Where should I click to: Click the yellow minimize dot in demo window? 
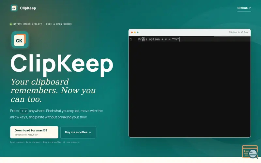[135, 32]
